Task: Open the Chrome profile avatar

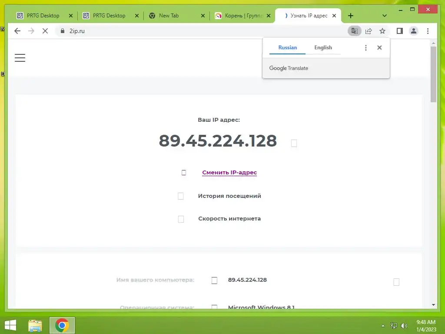Action: tap(414, 31)
